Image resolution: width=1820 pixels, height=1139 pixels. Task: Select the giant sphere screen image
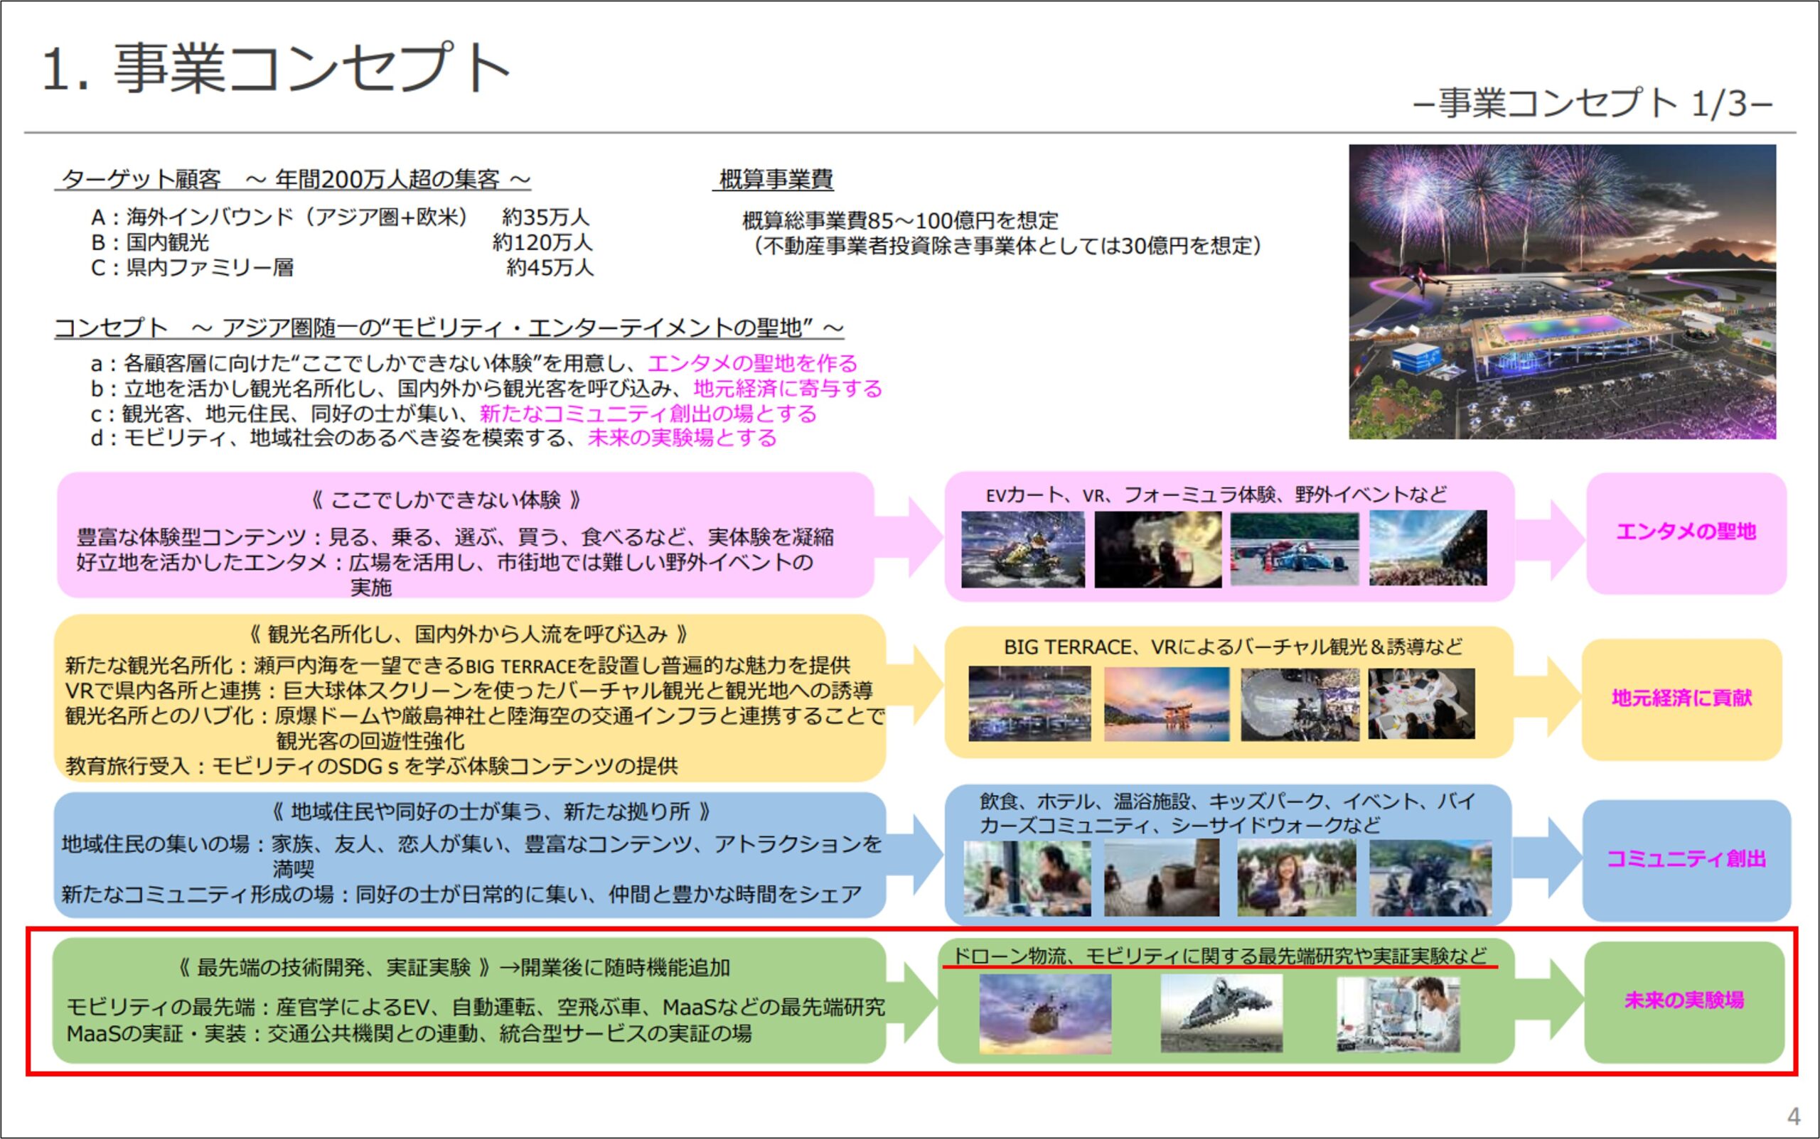[x=1300, y=704]
